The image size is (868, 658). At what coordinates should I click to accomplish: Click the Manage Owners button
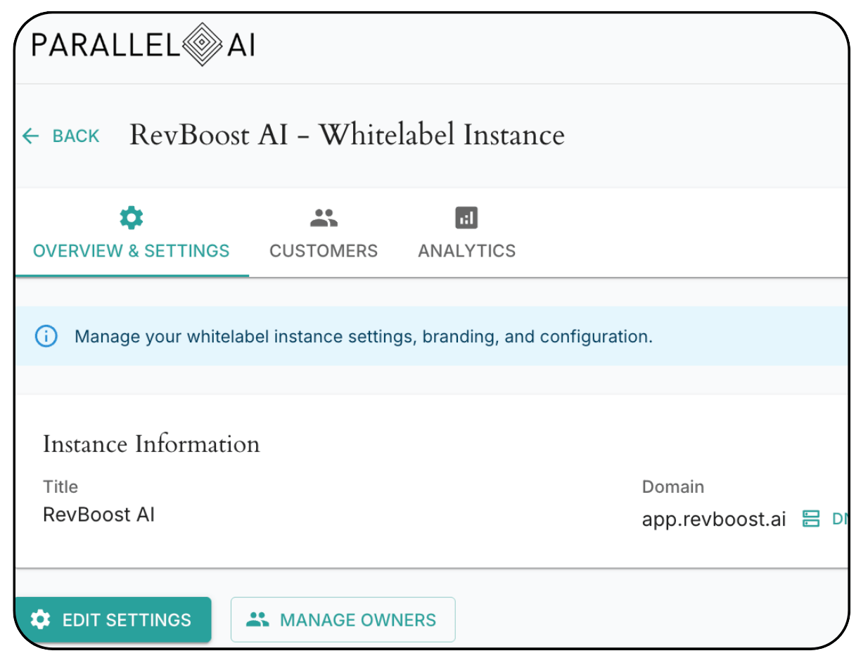pyautogui.click(x=343, y=619)
